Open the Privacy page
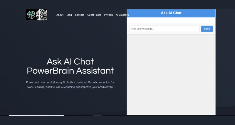235x125 pixels. (x=108, y=15)
